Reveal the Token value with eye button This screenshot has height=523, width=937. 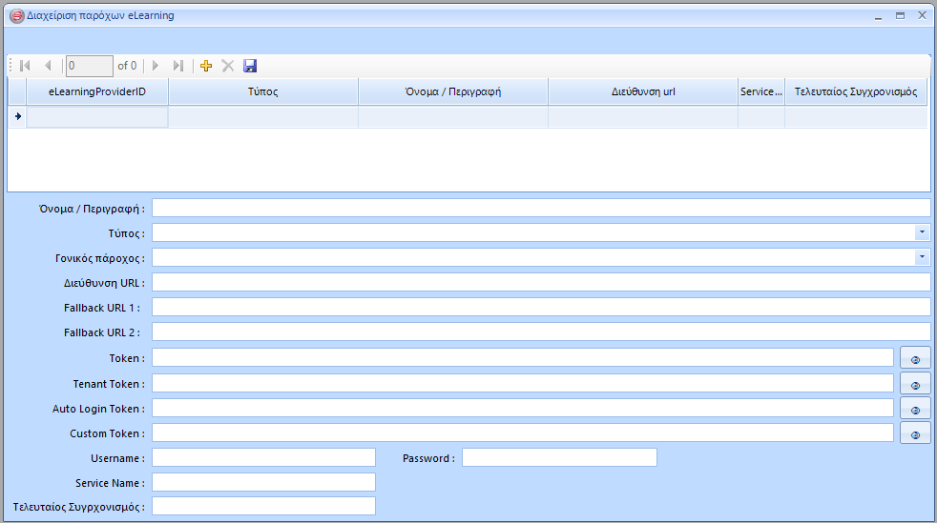point(915,359)
